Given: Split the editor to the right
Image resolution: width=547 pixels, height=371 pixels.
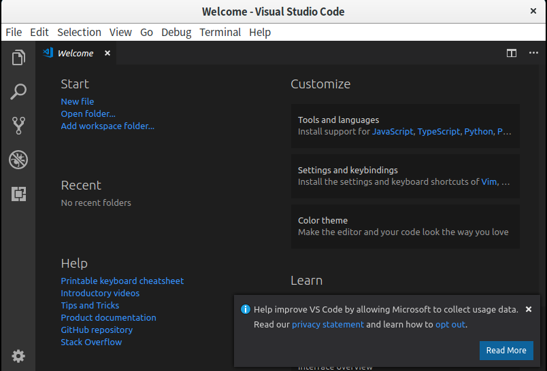Looking at the screenshot, I should (512, 53).
